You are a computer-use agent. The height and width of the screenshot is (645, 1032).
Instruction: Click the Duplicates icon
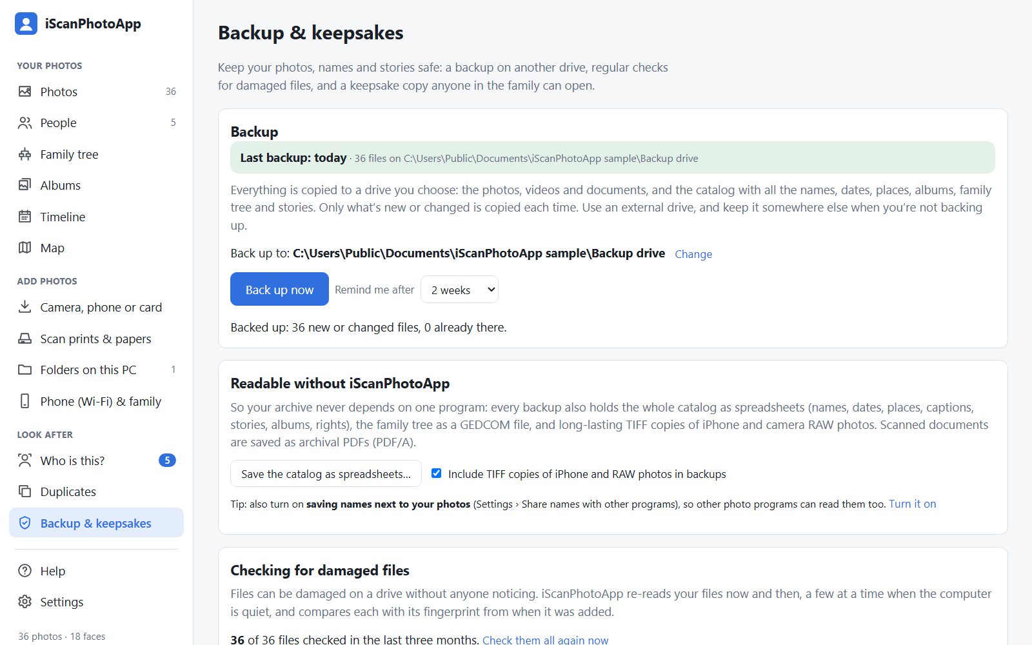(25, 491)
